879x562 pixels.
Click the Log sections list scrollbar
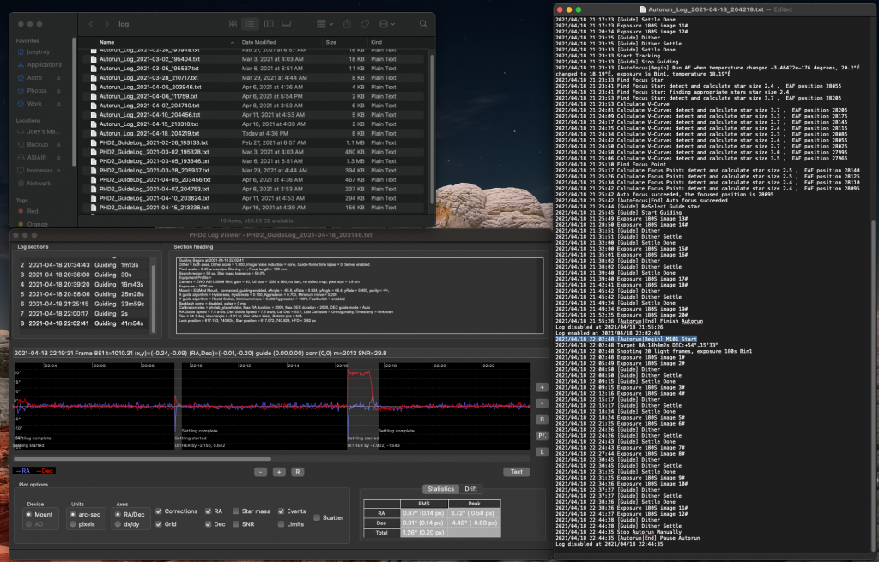(153, 297)
